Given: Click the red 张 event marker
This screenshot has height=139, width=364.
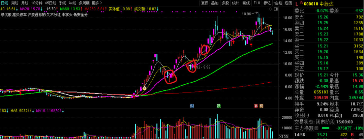Looking at the screenshot, I should [x=256, y=106].
